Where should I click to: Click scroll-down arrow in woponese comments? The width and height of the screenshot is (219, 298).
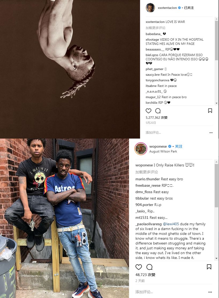coord(216,258)
